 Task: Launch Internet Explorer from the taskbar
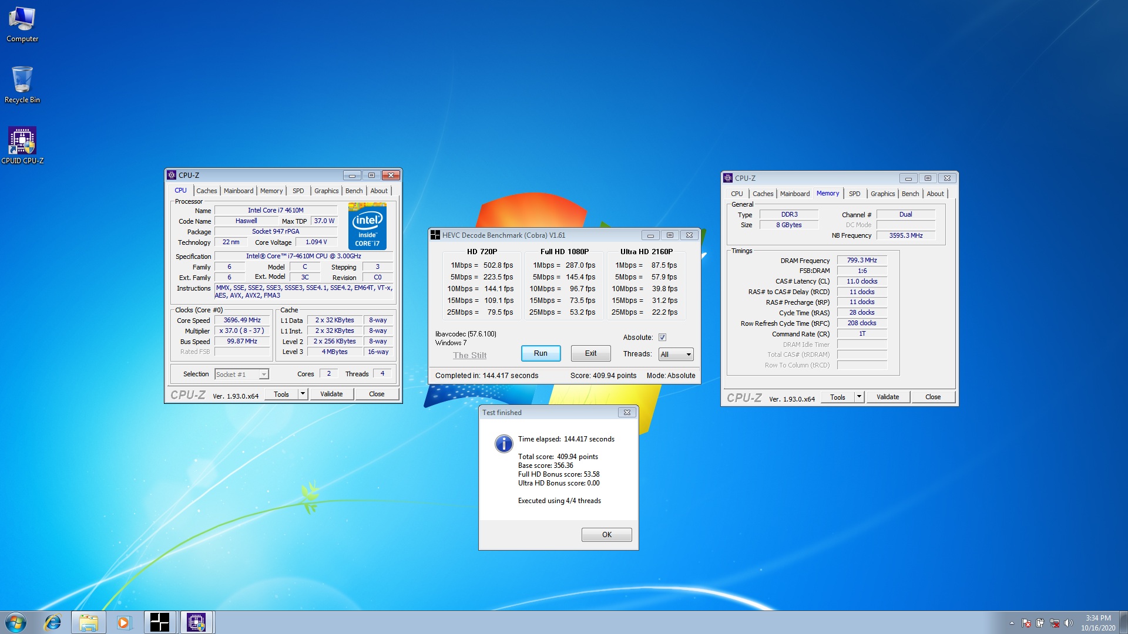point(52,622)
